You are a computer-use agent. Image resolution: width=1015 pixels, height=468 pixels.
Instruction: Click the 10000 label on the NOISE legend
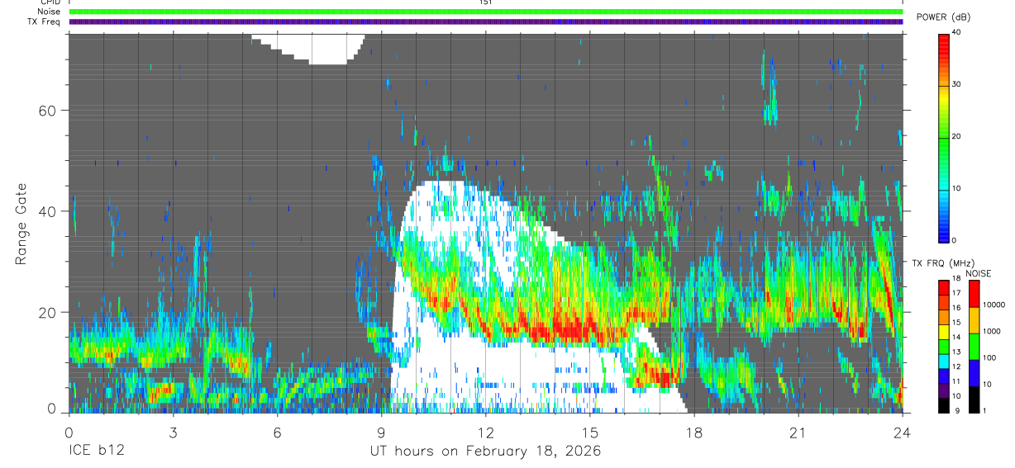pyautogui.click(x=994, y=305)
